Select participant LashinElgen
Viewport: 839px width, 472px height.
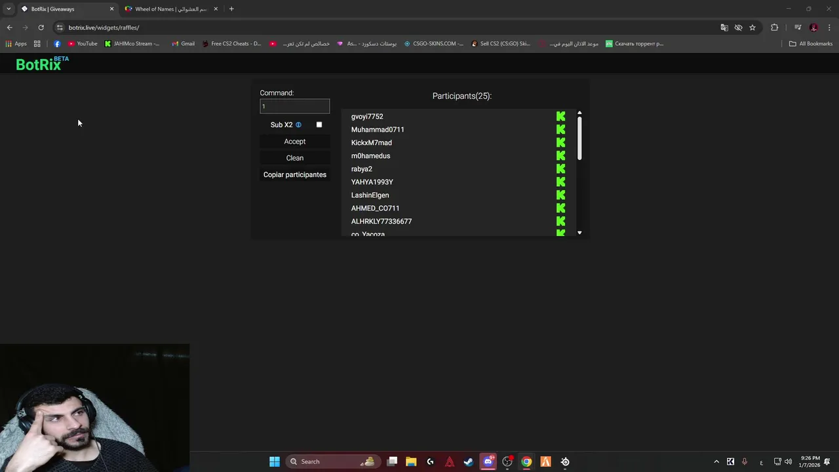coord(370,195)
